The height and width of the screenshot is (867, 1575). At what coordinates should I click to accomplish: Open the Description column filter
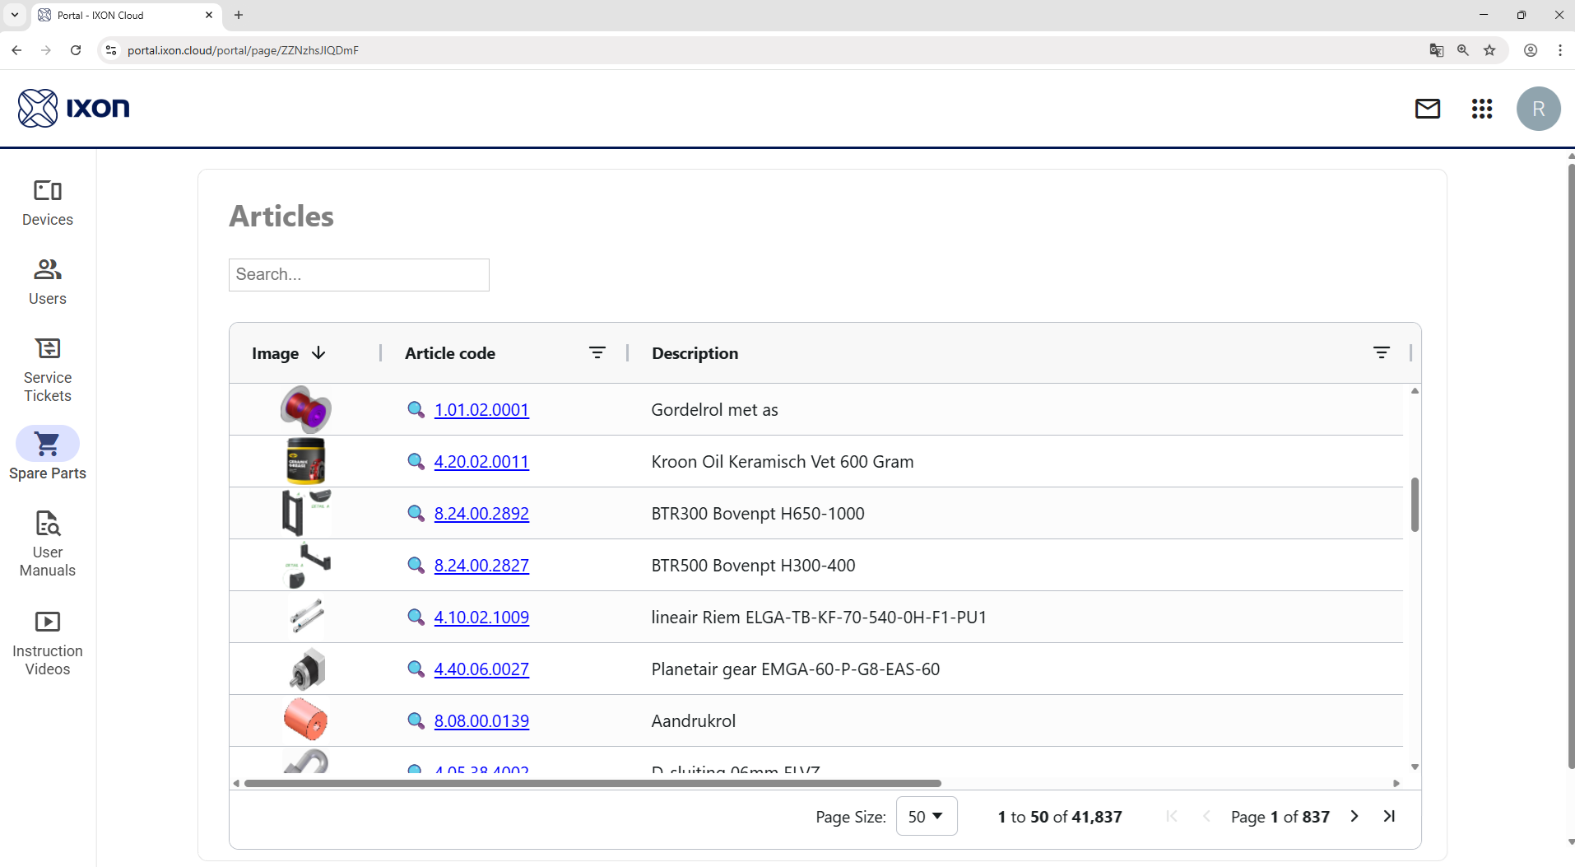(1381, 353)
